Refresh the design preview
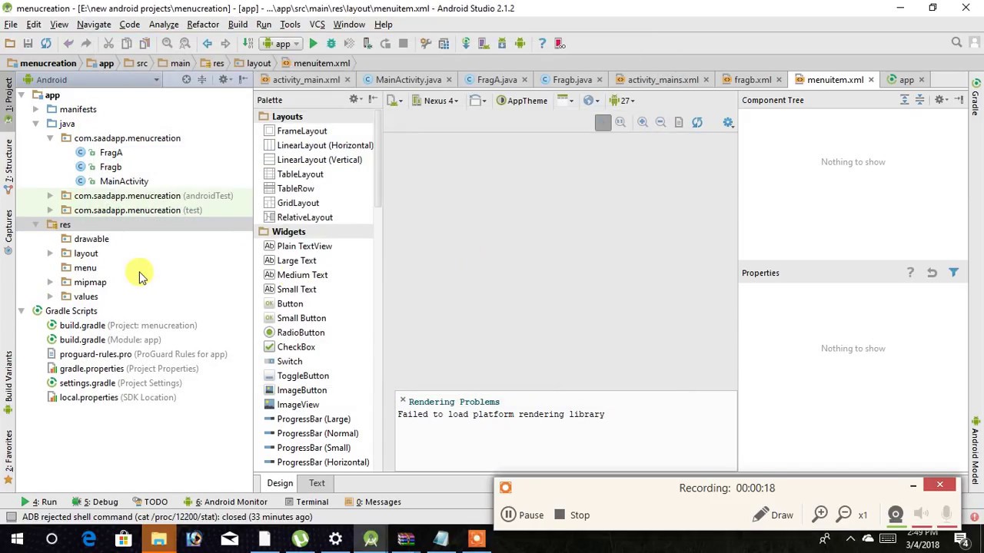The image size is (984, 553). click(x=696, y=122)
